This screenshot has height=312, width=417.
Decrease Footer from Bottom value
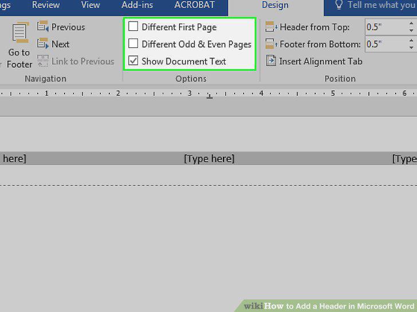click(x=411, y=47)
